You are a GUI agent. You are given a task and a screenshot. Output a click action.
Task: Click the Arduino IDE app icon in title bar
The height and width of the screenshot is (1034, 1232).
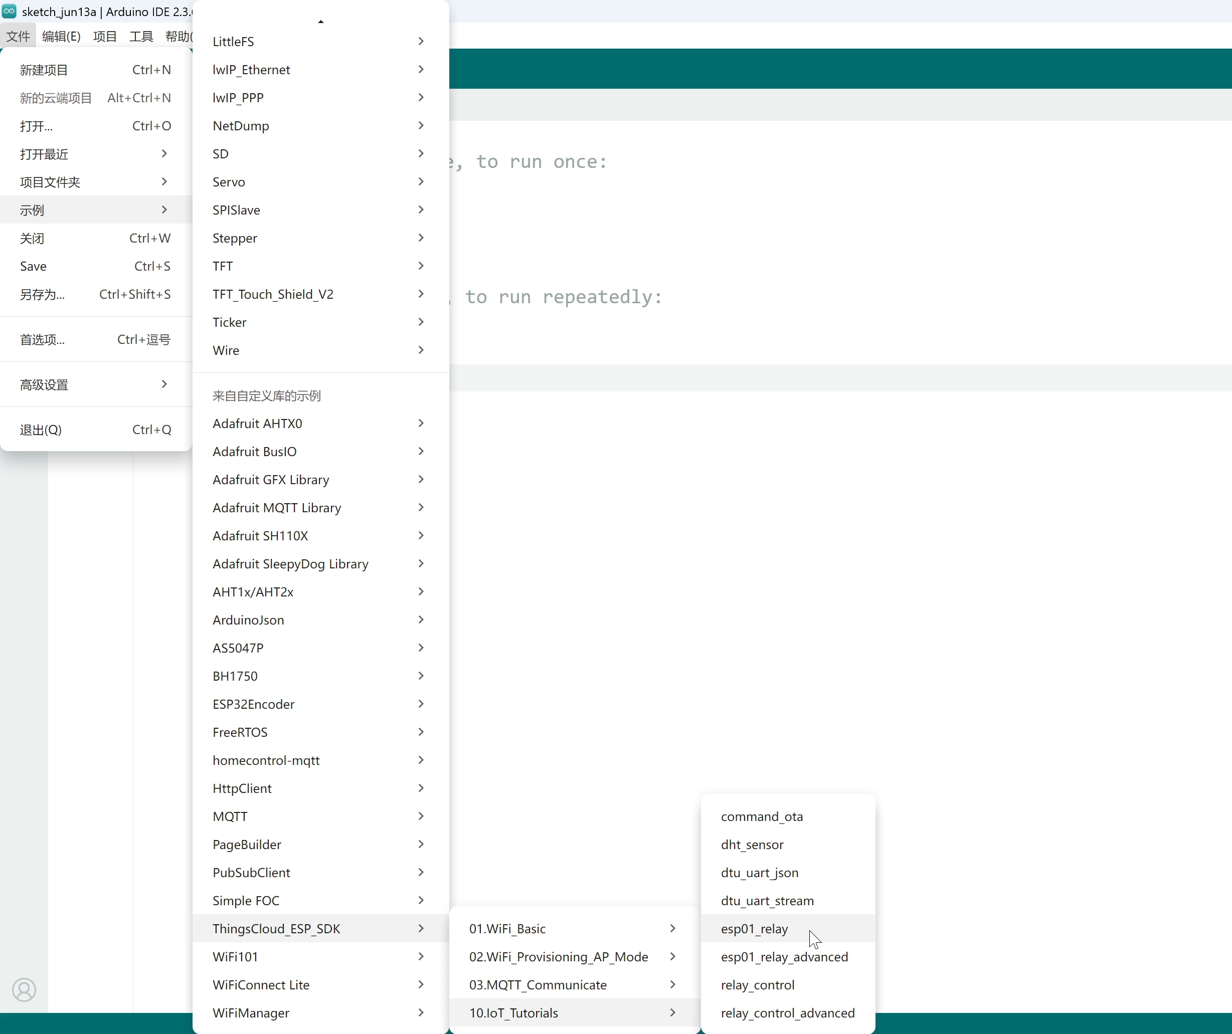(x=10, y=11)
